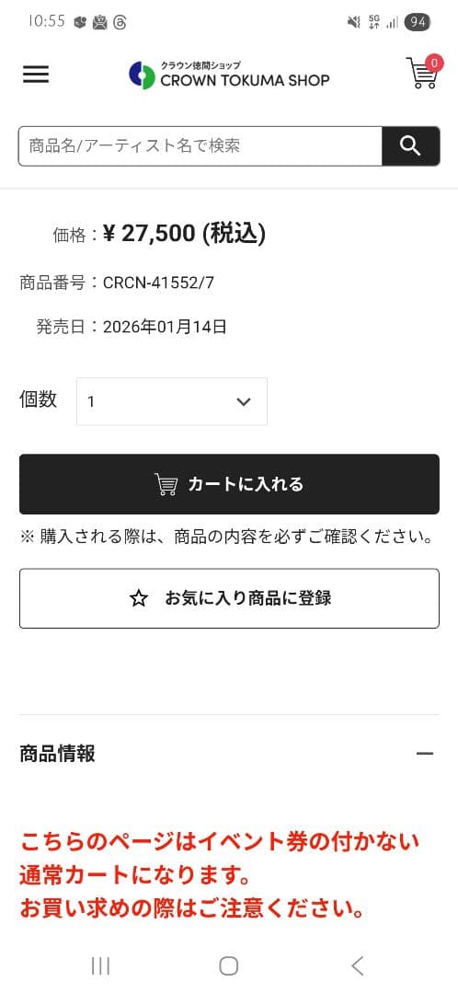Tap the cart badge showing 0
Screen dimensions: 458x994
point(434,63)
